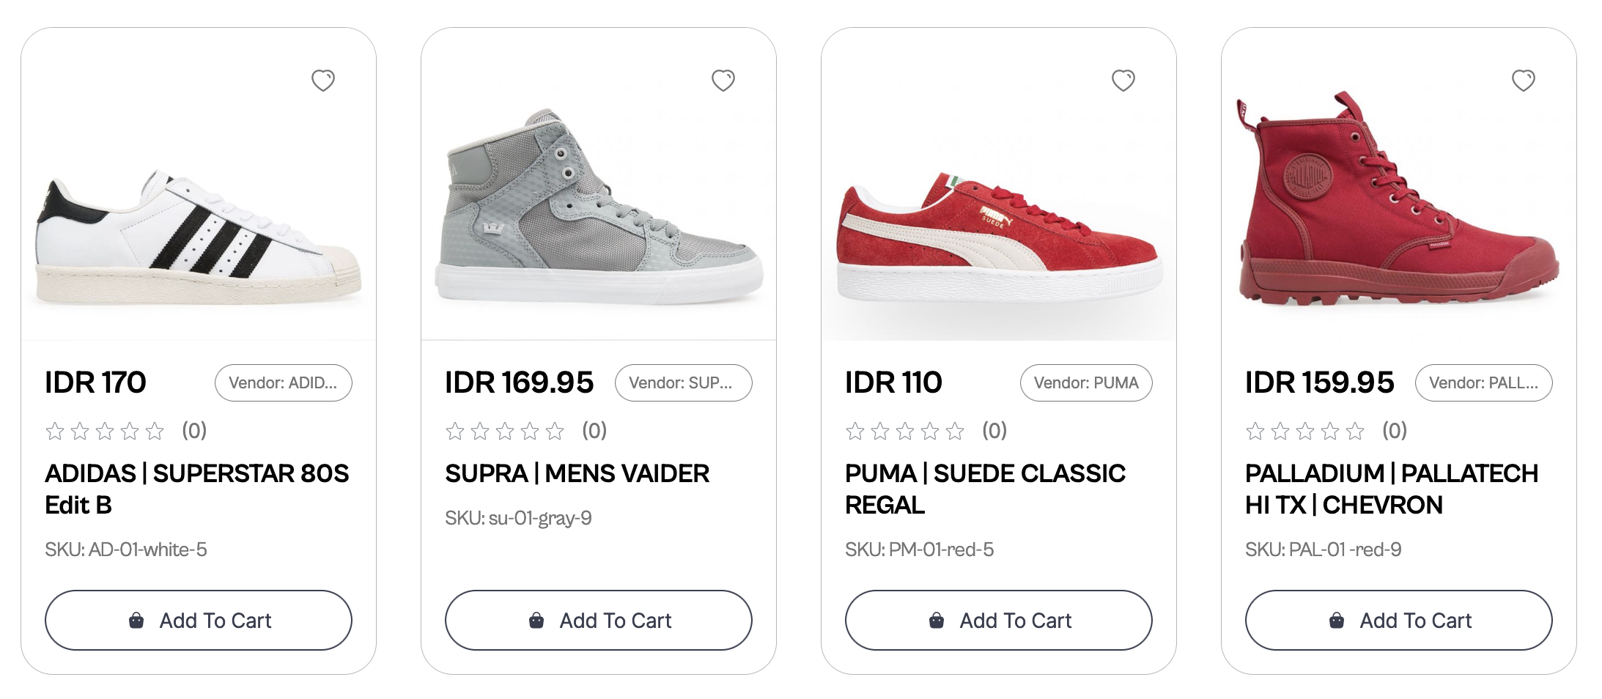The width and height of the screenshot is (1602, 699).
Task: Add Palladium Pallatech boot to cart
Action: click(x=1399, y=620)
